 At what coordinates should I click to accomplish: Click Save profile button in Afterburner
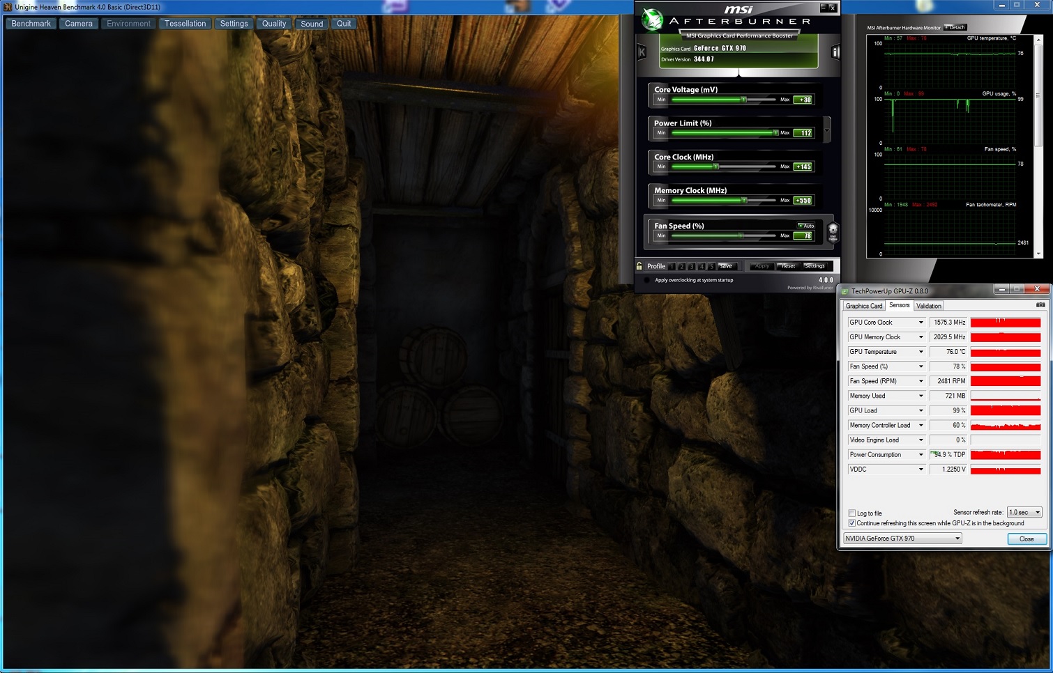726,266
